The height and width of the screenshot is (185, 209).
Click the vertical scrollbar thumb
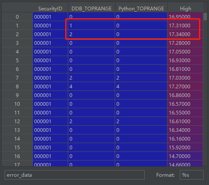(x=205, y=17)
